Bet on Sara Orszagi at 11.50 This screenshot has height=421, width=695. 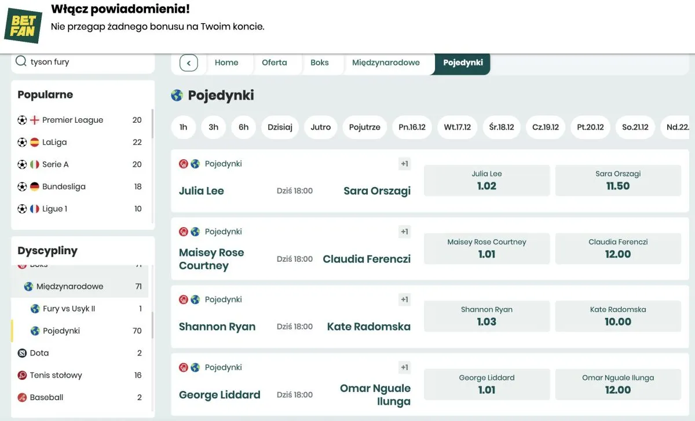tap(618, 180)
